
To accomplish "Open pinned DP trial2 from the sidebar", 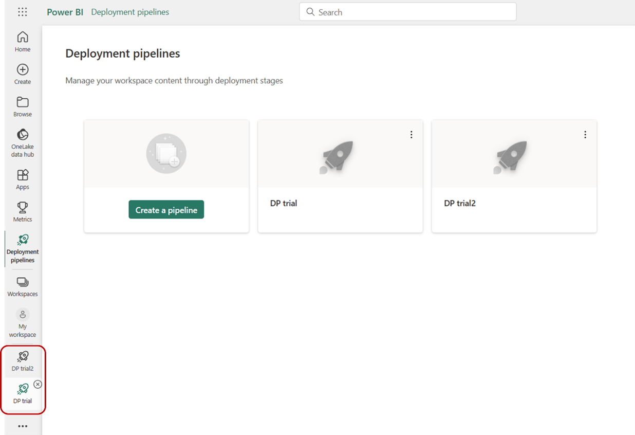I will [x=22, y=360].
